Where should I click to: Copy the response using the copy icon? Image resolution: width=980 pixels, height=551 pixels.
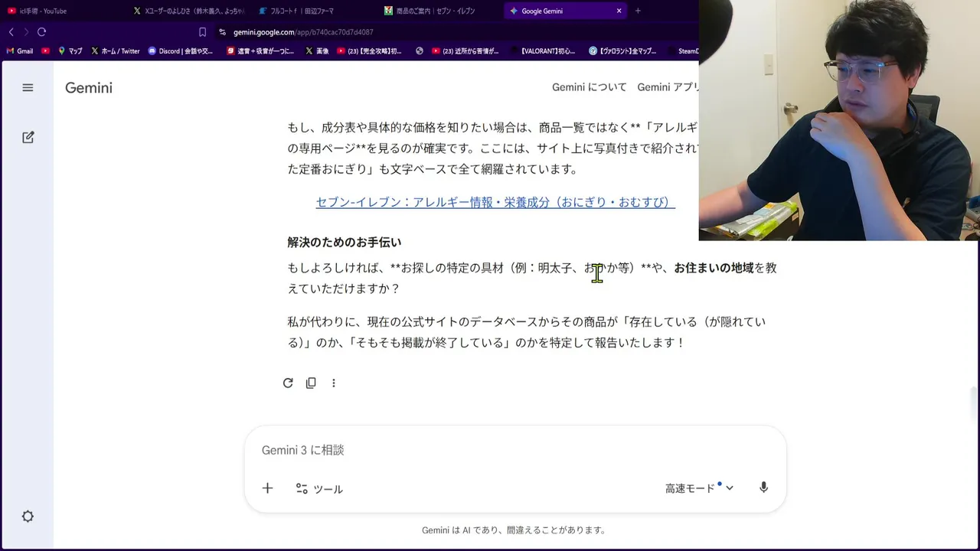point(311,383)
